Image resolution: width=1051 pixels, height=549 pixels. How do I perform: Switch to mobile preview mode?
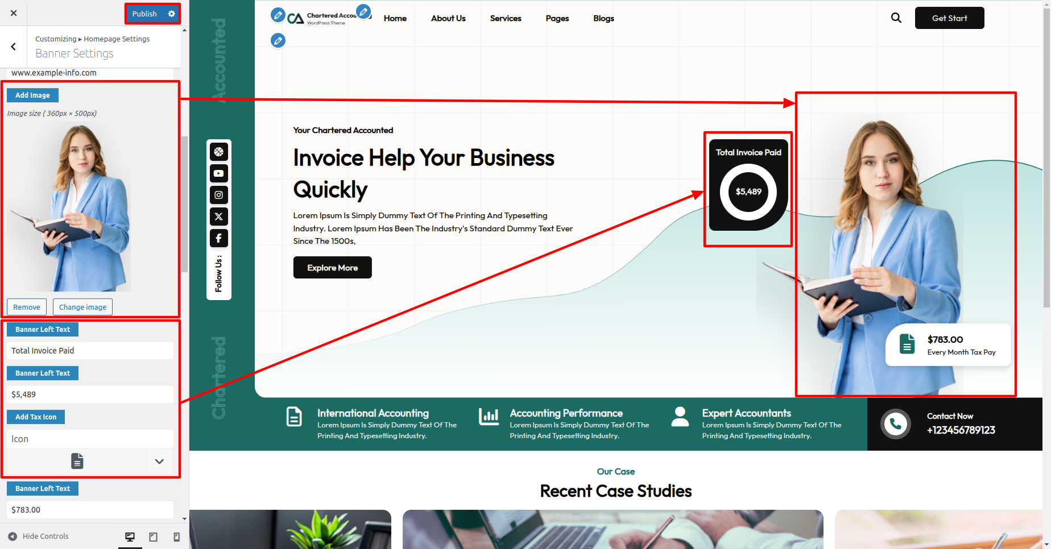click(x=176, y=536)
